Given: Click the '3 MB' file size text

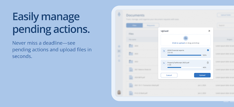Looking at the screenshot, I should [x=169, y=65].
